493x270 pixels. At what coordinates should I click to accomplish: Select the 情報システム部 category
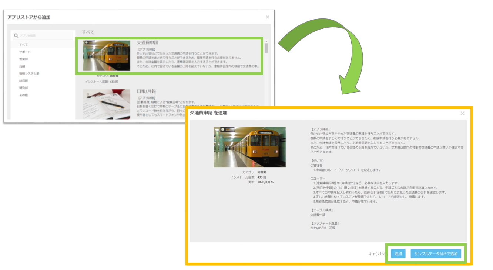29,73
